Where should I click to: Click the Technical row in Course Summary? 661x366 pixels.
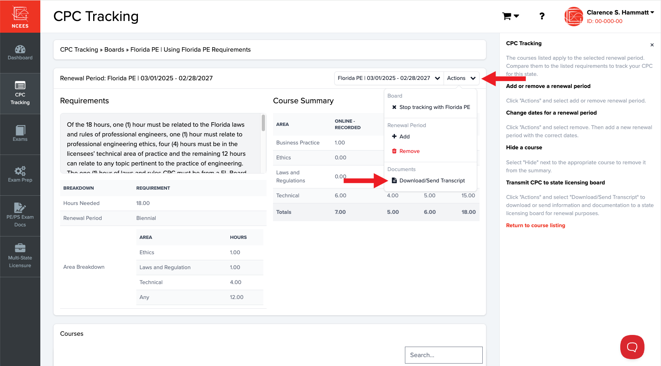[x=376, y=195]
